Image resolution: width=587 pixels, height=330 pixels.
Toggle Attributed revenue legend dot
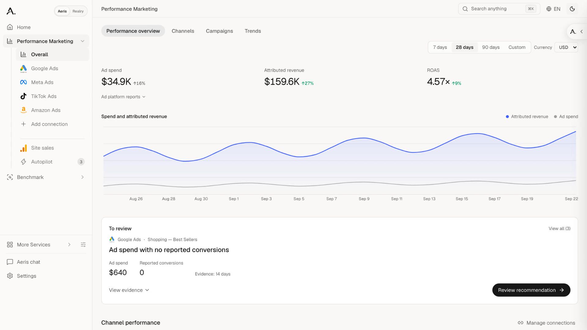coord(507,116)
